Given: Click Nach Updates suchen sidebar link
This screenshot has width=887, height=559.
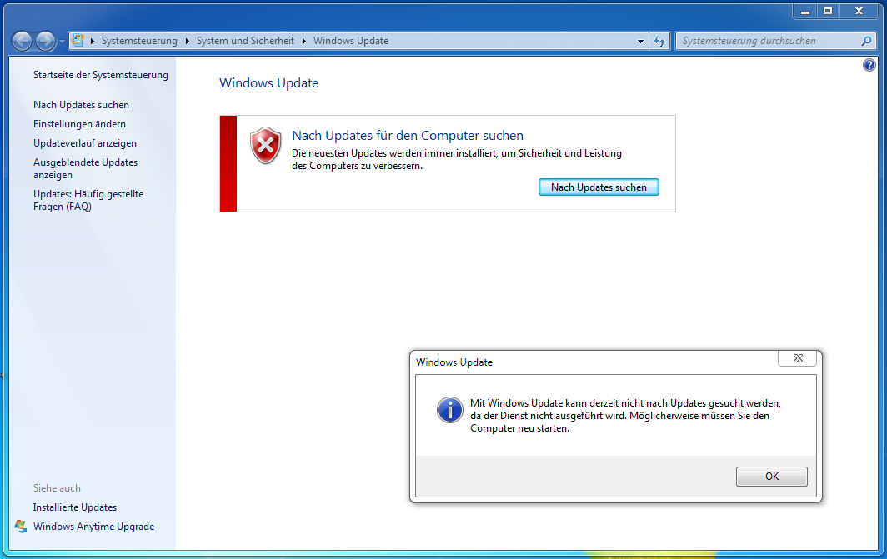Looking at the screenshot, I should coord(81,105).
